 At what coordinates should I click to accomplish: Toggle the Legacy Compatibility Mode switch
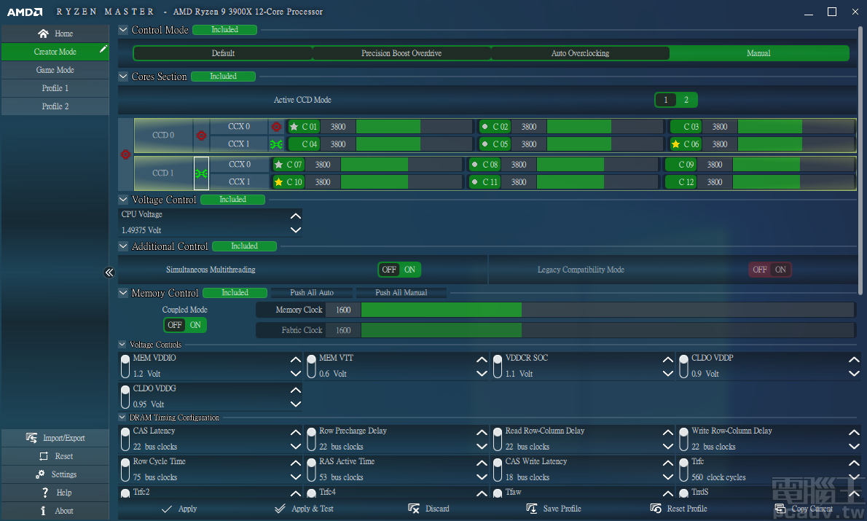[x=770, y=270]
